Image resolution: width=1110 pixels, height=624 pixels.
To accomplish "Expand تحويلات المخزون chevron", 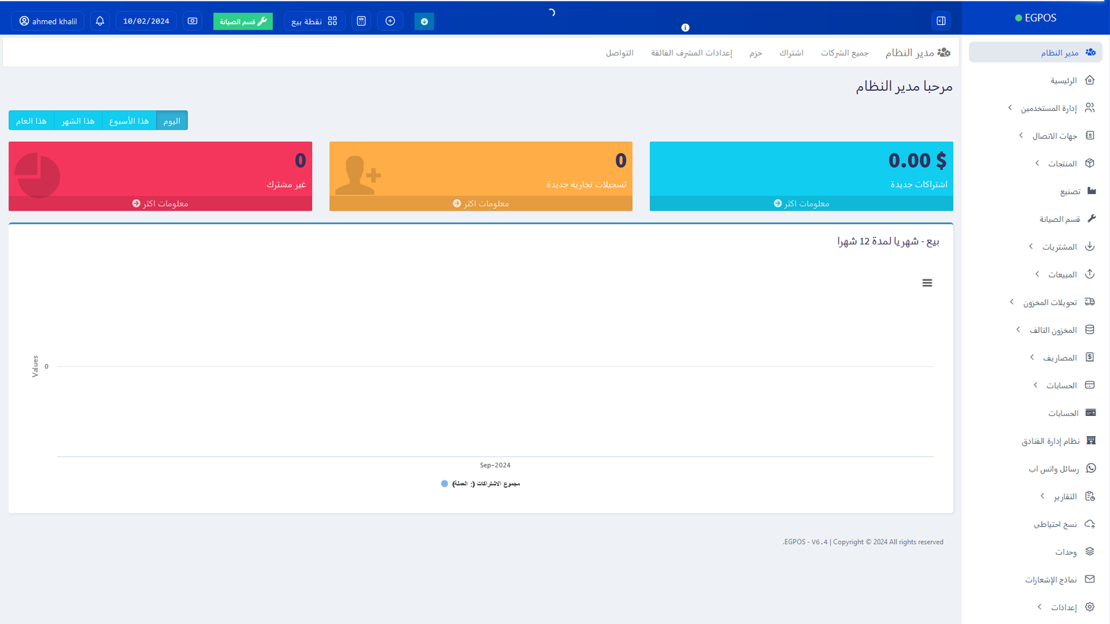I will 1012,302.
